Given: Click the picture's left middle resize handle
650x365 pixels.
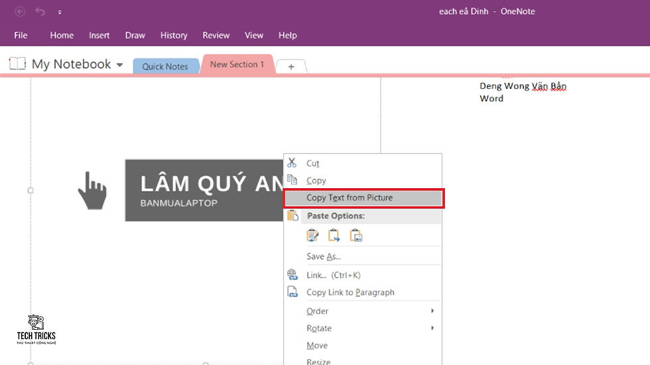Looking at the screenshot, I should tap(31, 190).
